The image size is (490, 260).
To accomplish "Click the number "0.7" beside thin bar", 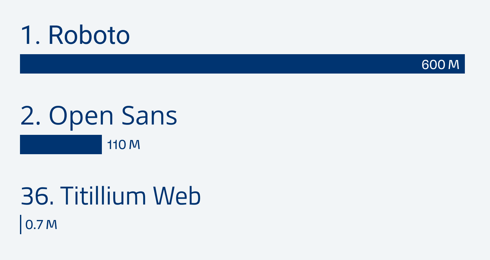I will [34, 225].
